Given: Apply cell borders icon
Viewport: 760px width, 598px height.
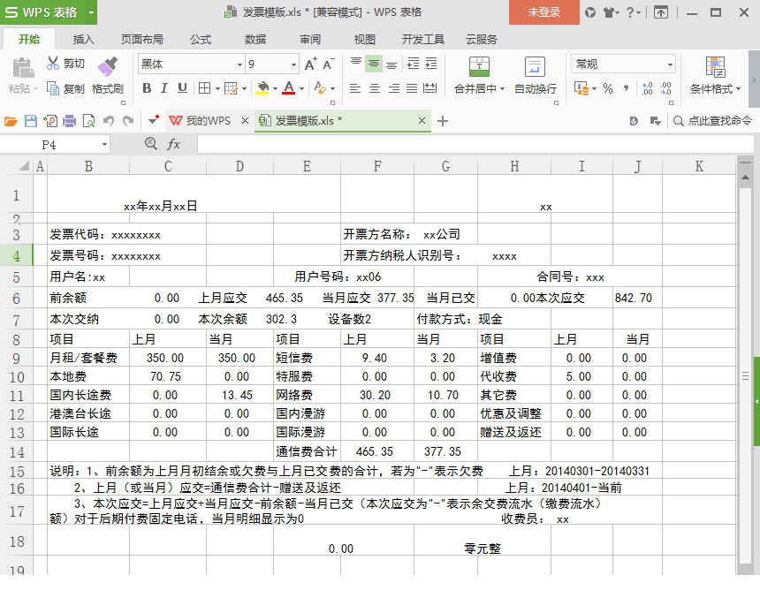Looking at the screenshot, I should pos(204,88).
